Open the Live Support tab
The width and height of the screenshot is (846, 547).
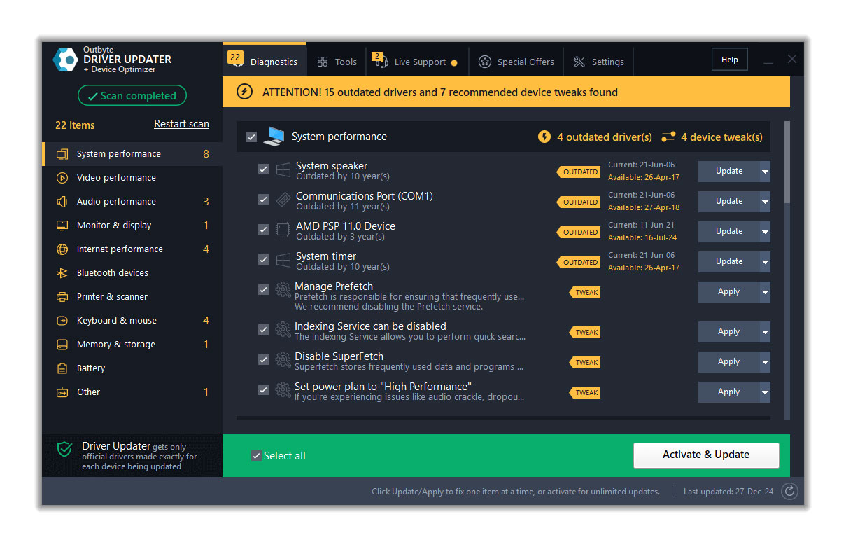pyautogui.click(x=417, y=62)
